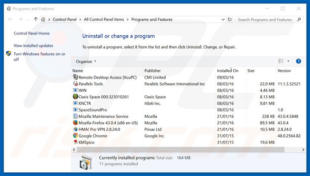Click the installed programs box icon
Screen dimensions: 310x176
click(x=86, y=162)
